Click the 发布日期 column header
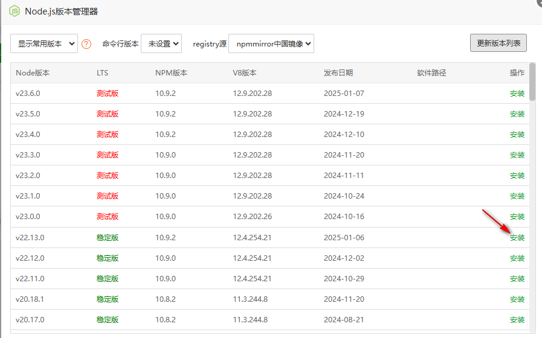 [x=338, y=73]
